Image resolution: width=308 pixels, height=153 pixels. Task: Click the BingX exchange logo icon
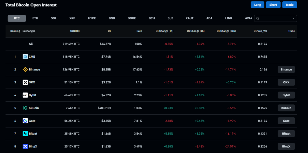point(25,146)
